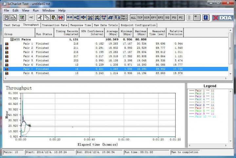Viewport: 236px width, 158px height.
Task: Click the blue Help book icon
Action: (x=206, y=18)
